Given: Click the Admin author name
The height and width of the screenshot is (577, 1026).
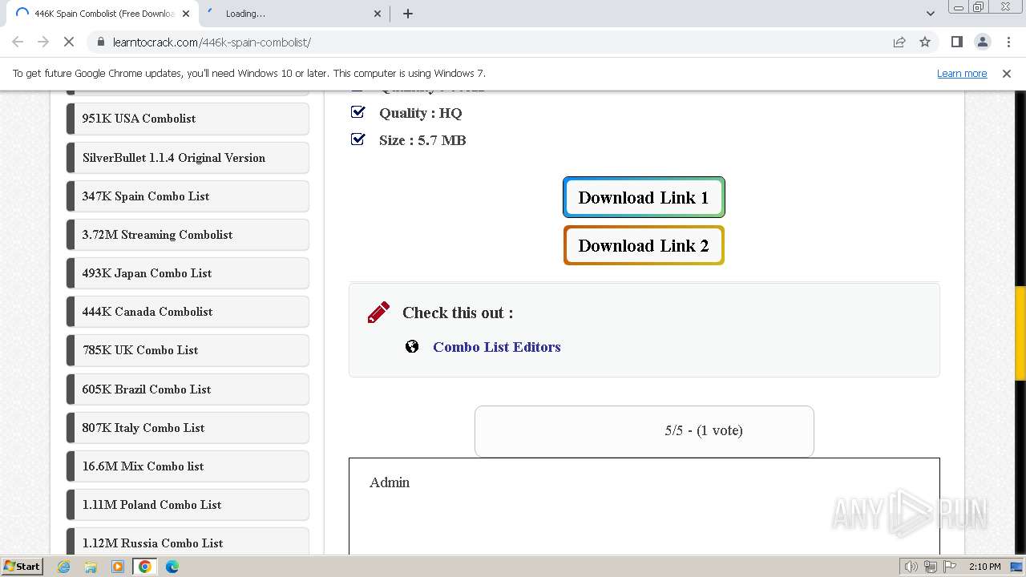Looking at the screenshot, I should click(x=390, y=482).
